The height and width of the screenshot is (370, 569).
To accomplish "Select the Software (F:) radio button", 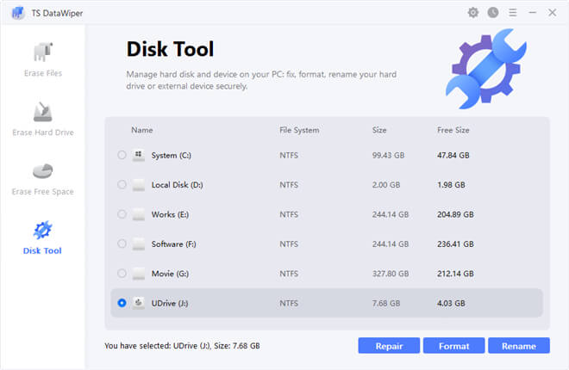I will coord(121,244).
